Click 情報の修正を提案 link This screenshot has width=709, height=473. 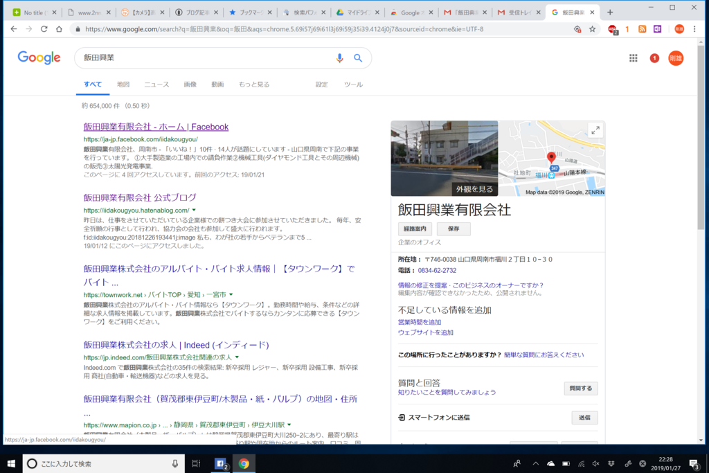(422, 285)
